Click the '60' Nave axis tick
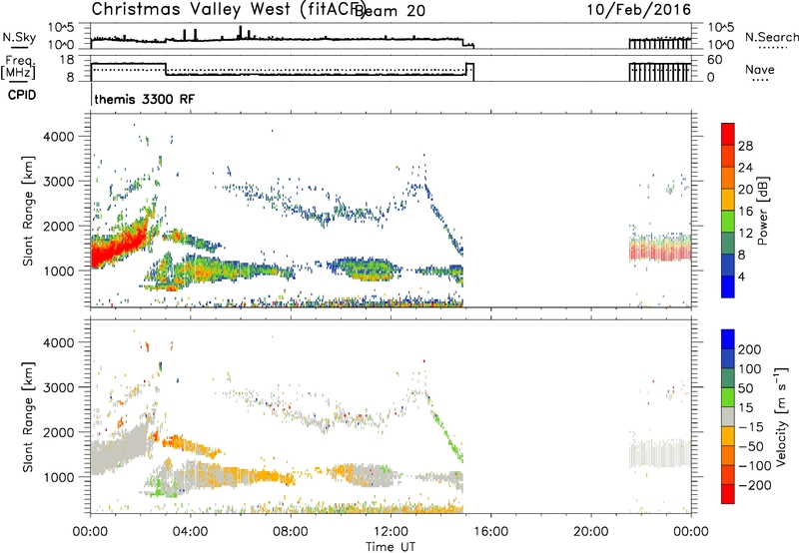The height and width of the screenshot is (553, 799). click(x=714, y=60)
